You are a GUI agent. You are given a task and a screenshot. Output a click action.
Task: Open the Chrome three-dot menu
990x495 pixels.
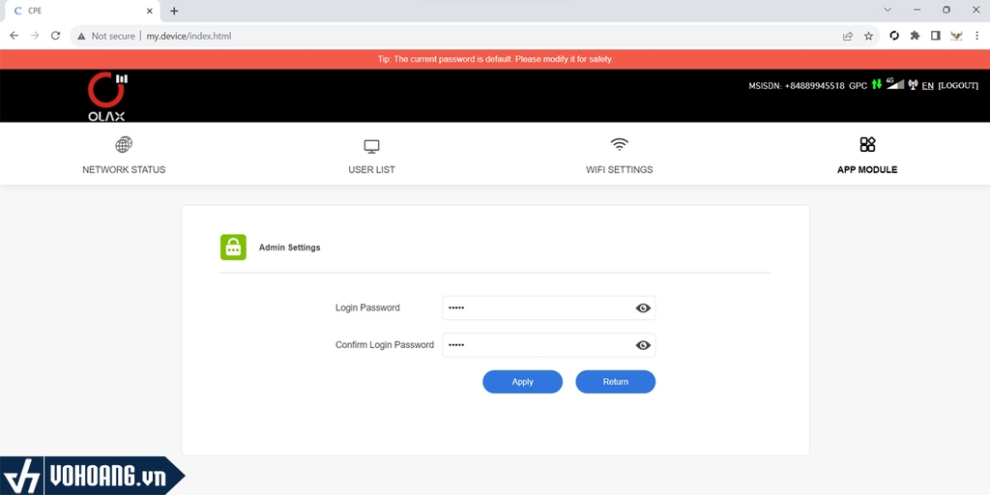976,36
